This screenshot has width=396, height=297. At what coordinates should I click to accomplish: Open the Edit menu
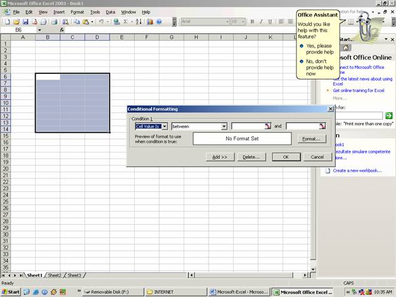click(x=29, y=12)
